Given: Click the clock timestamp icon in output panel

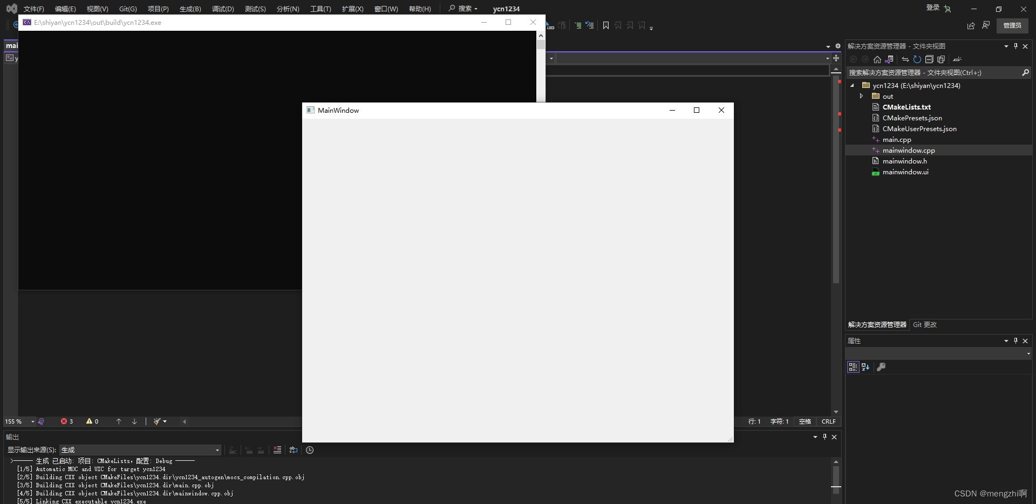Looking at the screenshot, I should point(310,449).
